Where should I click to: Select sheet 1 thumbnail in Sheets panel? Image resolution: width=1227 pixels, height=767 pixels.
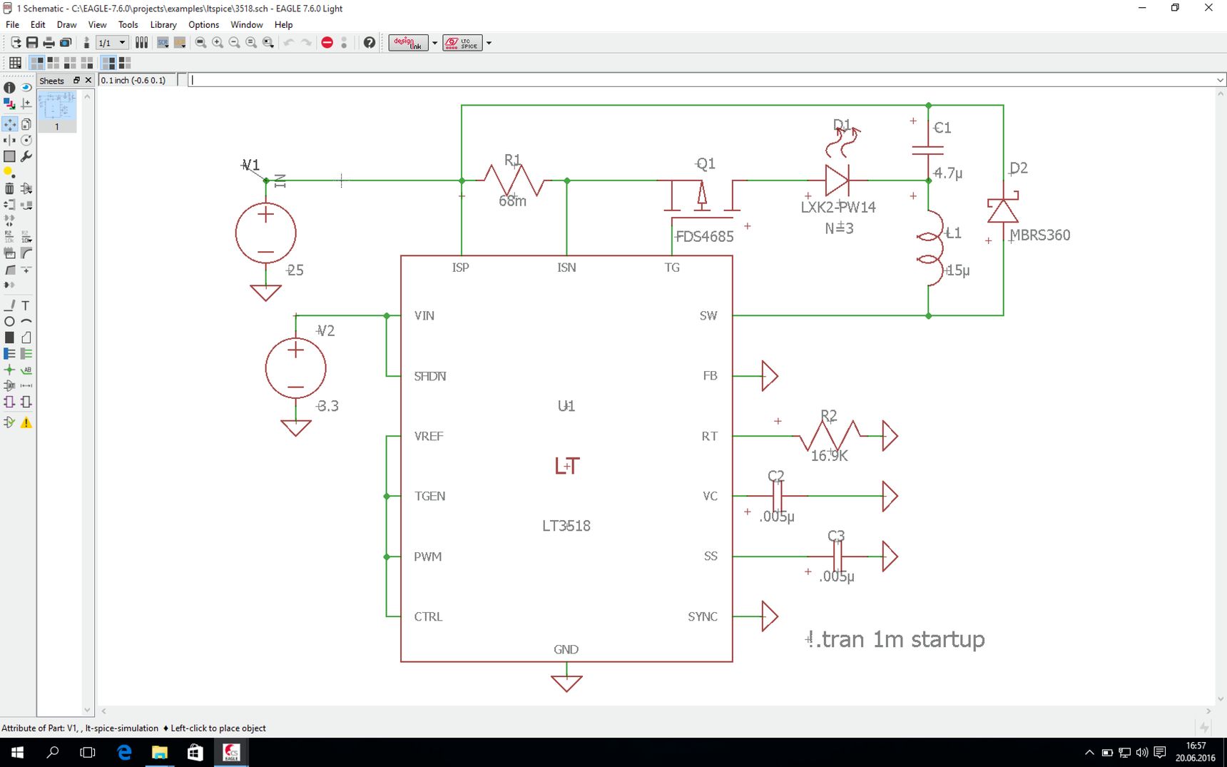point(57,111)
